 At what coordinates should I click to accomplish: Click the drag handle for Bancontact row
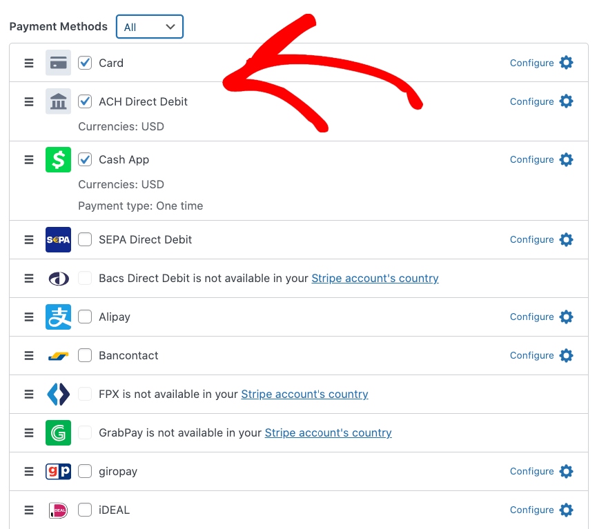coord(29,355)
